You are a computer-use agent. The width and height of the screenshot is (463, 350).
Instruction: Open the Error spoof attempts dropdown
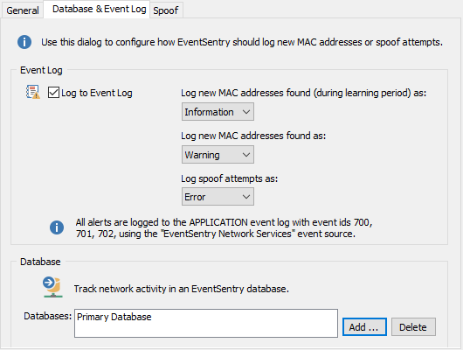click(218, 197)
